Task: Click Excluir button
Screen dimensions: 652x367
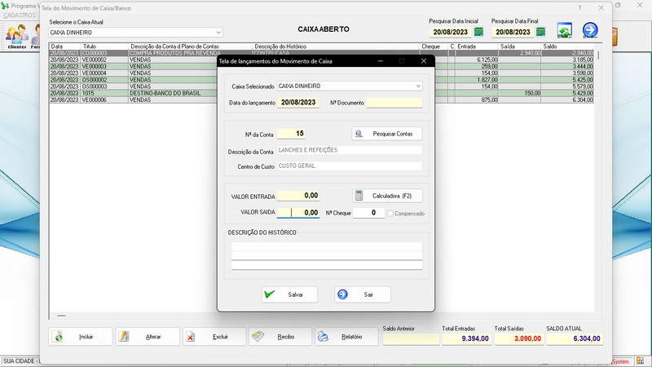Action: point(214,336)
